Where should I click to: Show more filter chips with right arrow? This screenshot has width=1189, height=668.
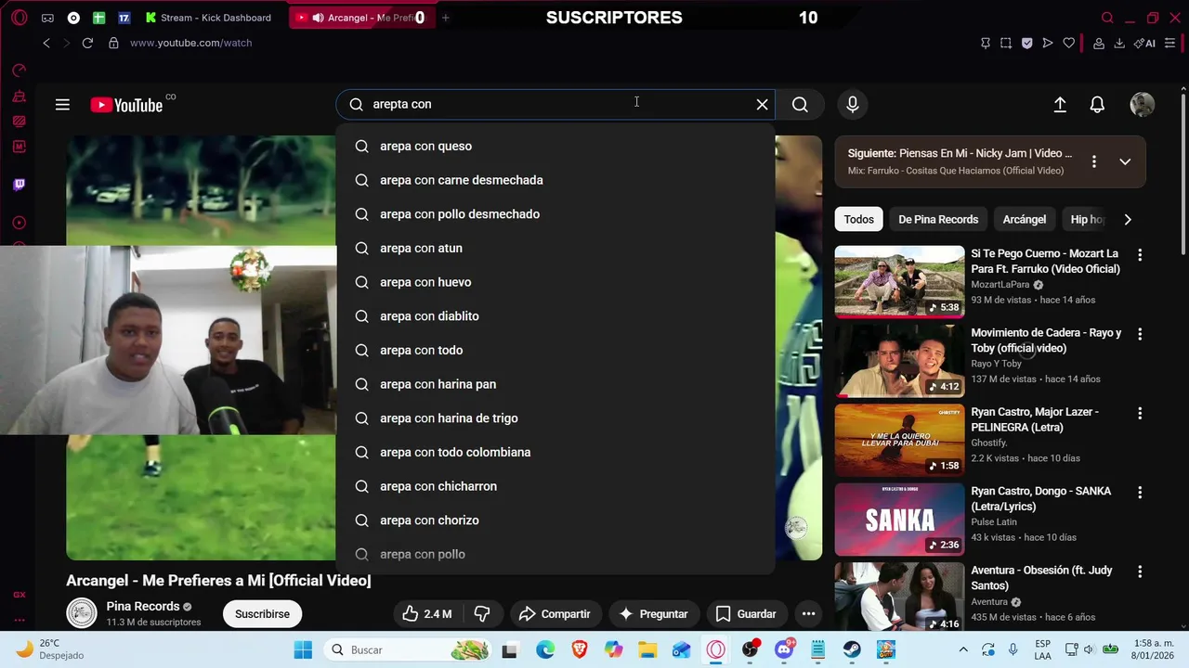click(x=1128, y=220)
